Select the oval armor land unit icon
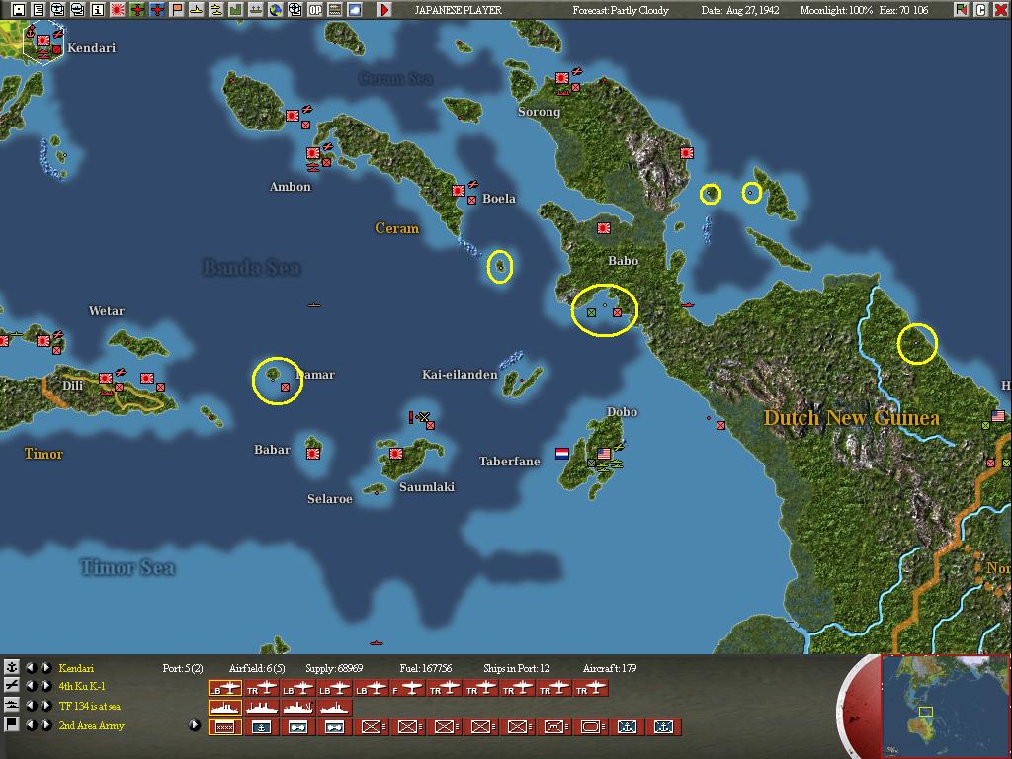 [x=590, y=727]
